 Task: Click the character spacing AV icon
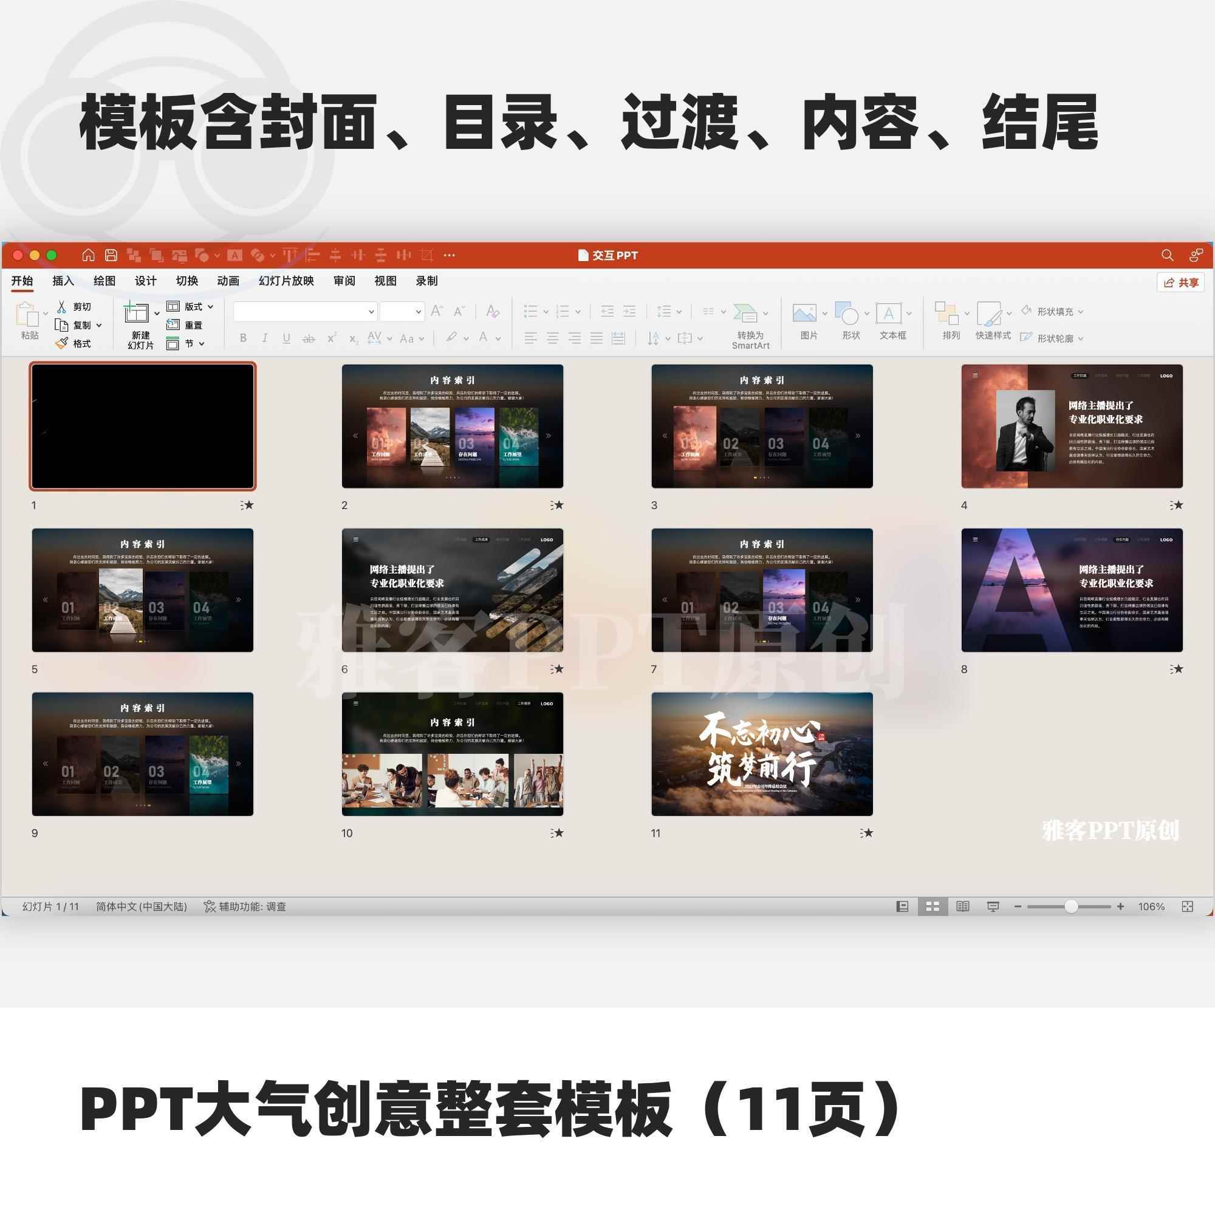(374, 338)
